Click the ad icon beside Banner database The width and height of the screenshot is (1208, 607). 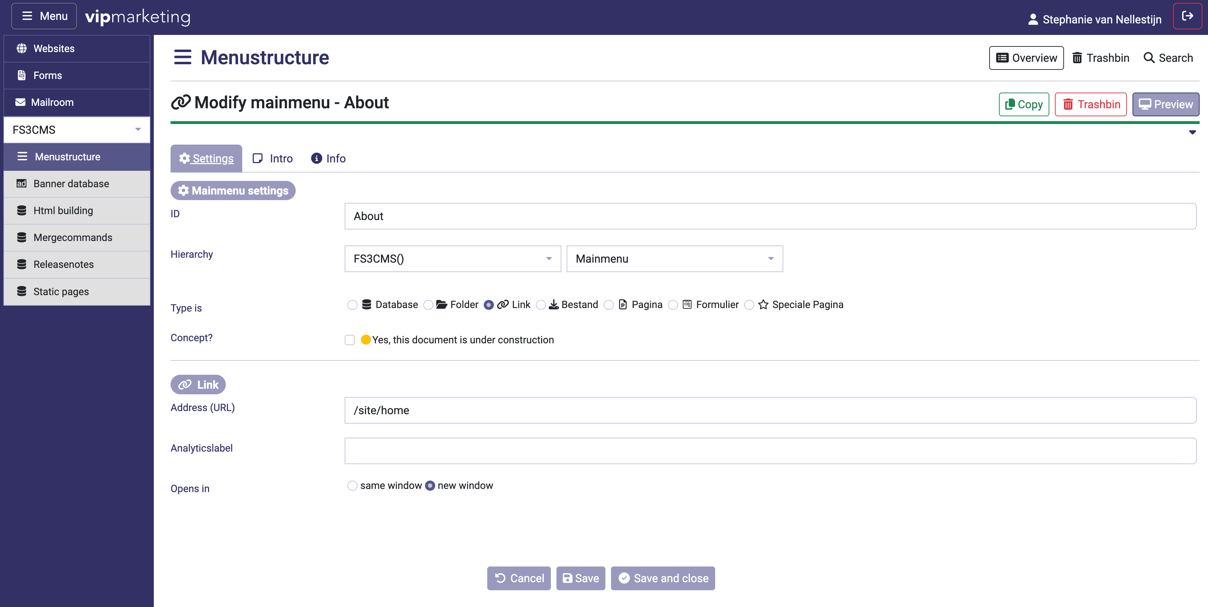pos(22,183)
